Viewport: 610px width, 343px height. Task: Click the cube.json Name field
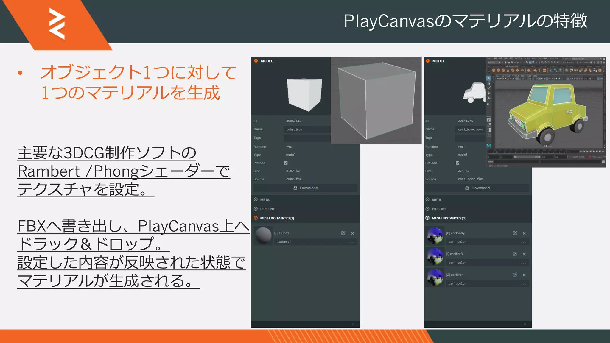[x=307, y=129]
